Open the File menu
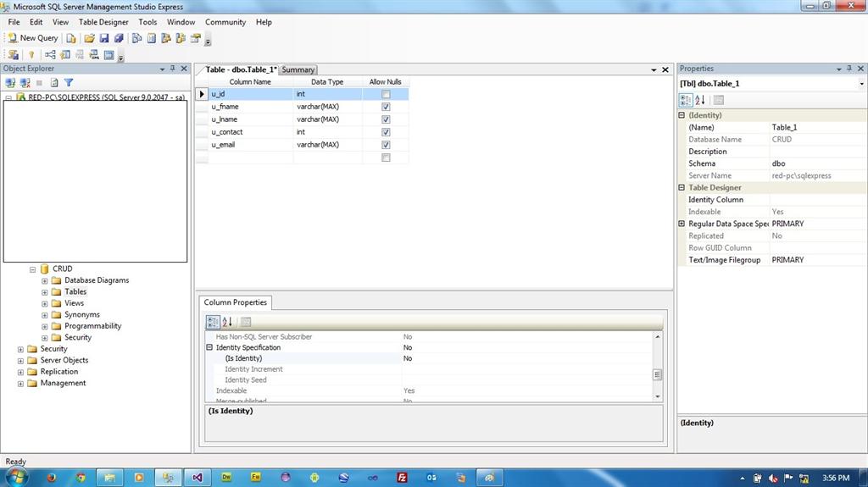Viewport: 868px width, 487px height. pos(14,22)
